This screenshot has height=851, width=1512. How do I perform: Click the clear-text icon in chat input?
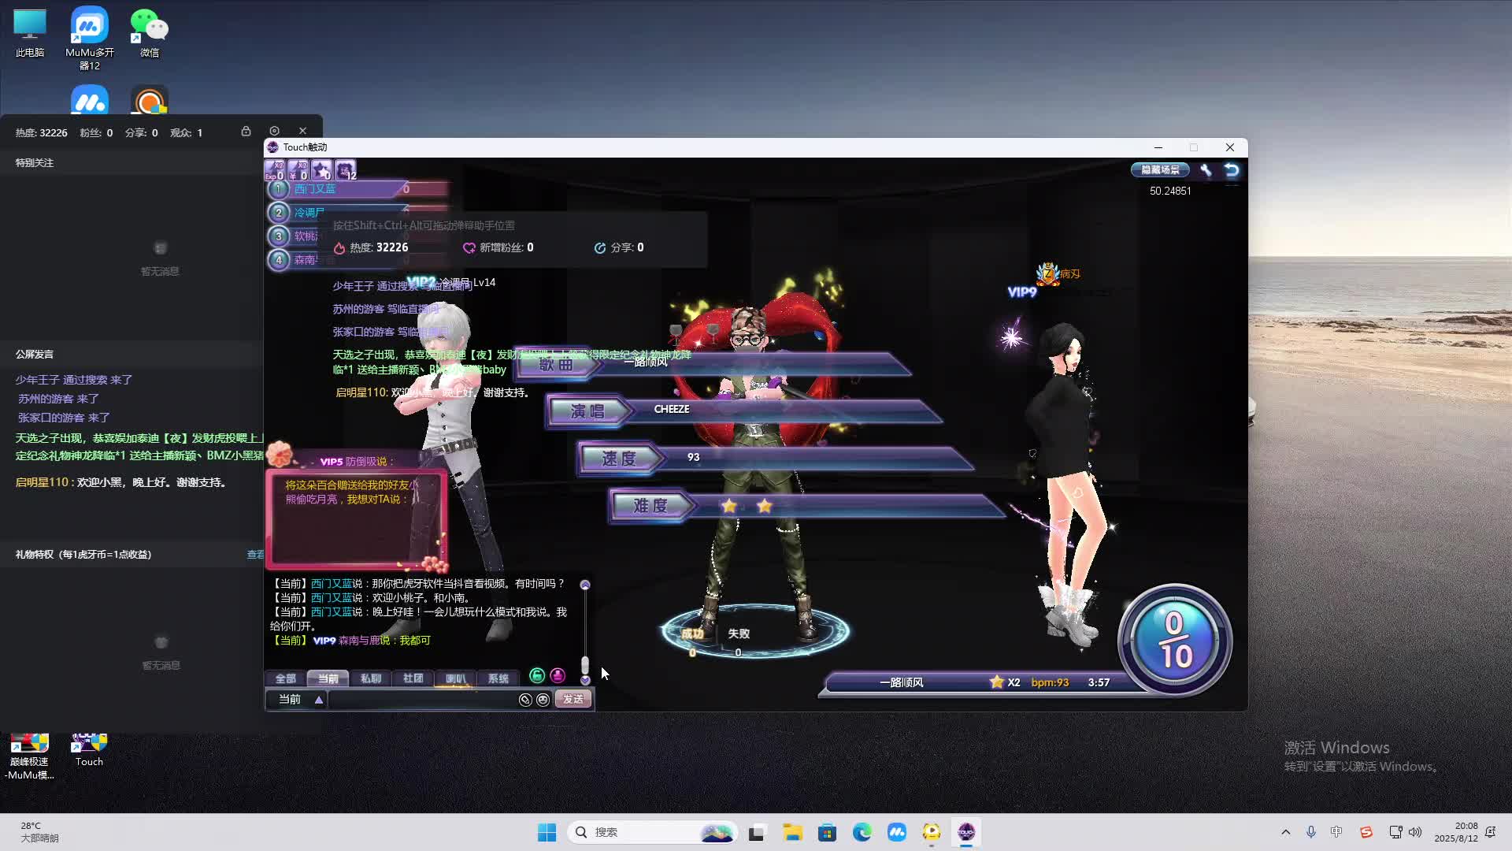pyautogui.click(x=525, y=700)
